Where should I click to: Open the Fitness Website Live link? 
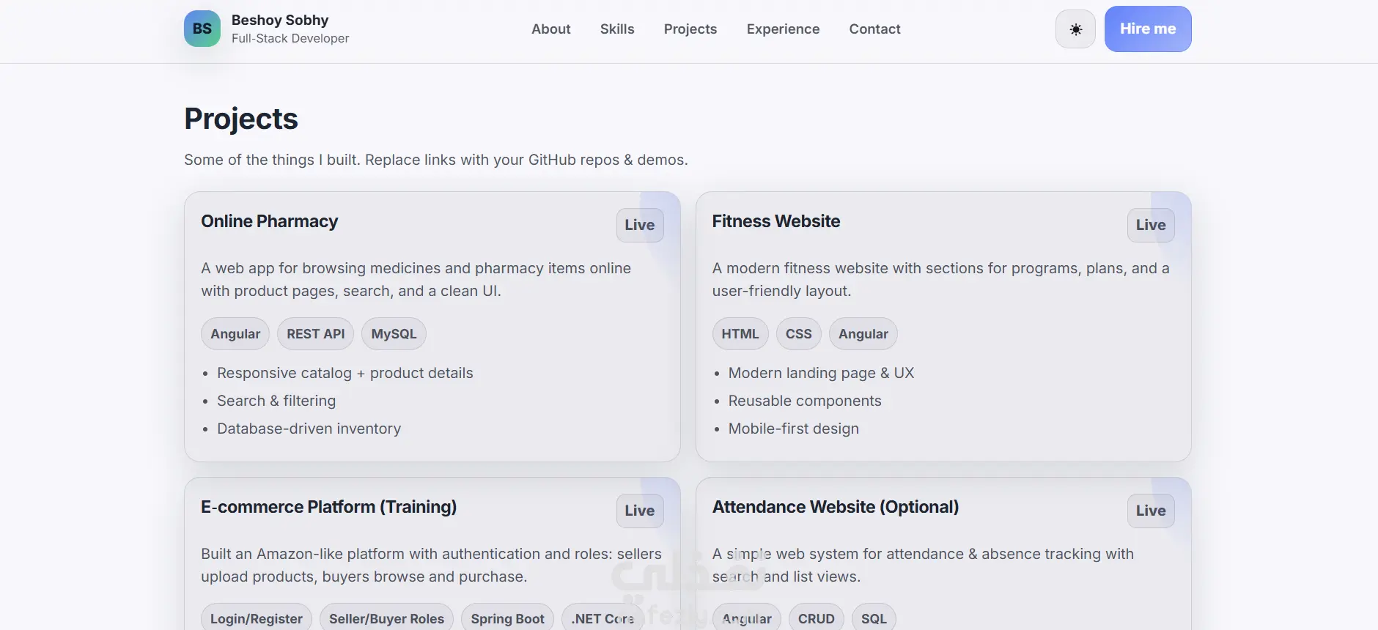point(1151,225)
